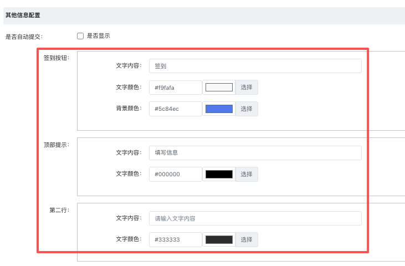Click the 其他信息配置 section header
This screenshot has height=266, width=405.
click(23, 15)
